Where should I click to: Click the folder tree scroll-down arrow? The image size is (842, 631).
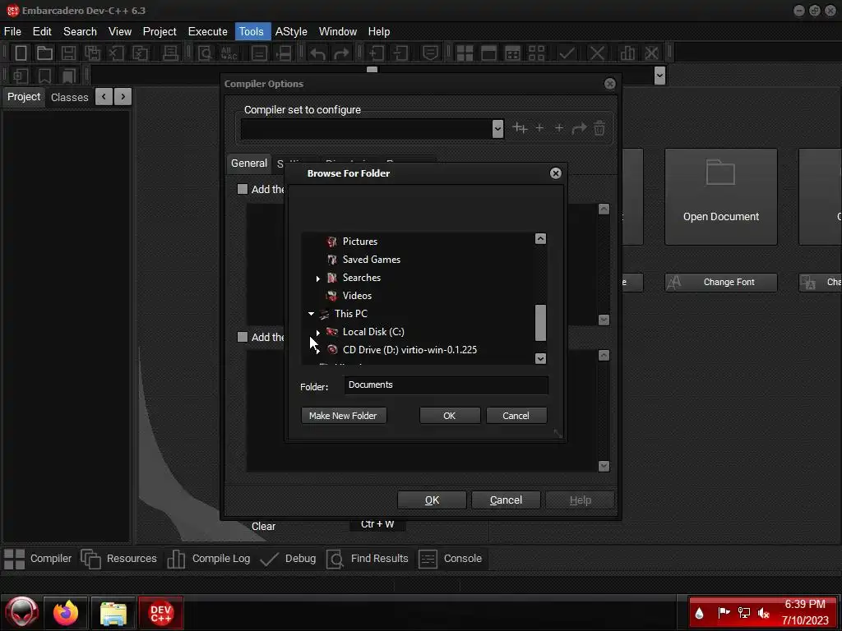click(x=541, y=358)
